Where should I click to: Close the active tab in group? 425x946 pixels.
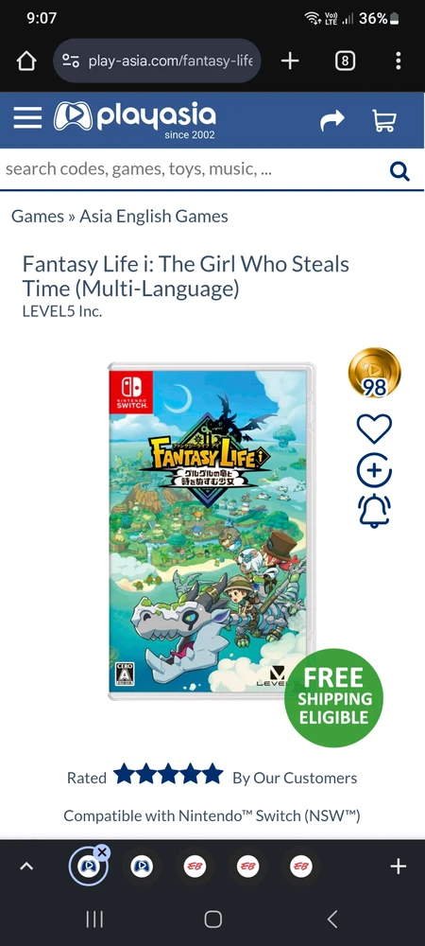click(x=102, y=852)
